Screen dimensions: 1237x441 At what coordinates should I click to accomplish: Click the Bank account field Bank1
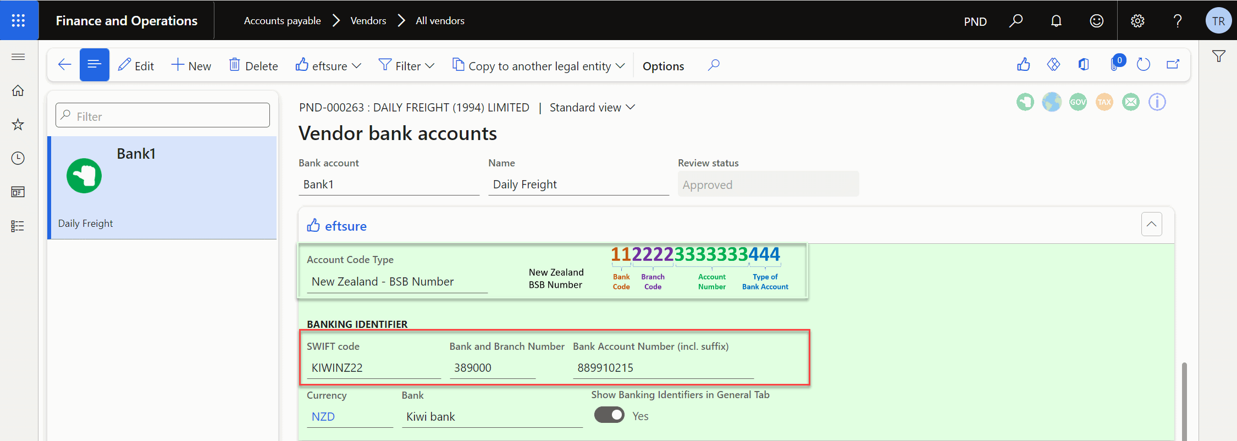[x=389, y=185]
